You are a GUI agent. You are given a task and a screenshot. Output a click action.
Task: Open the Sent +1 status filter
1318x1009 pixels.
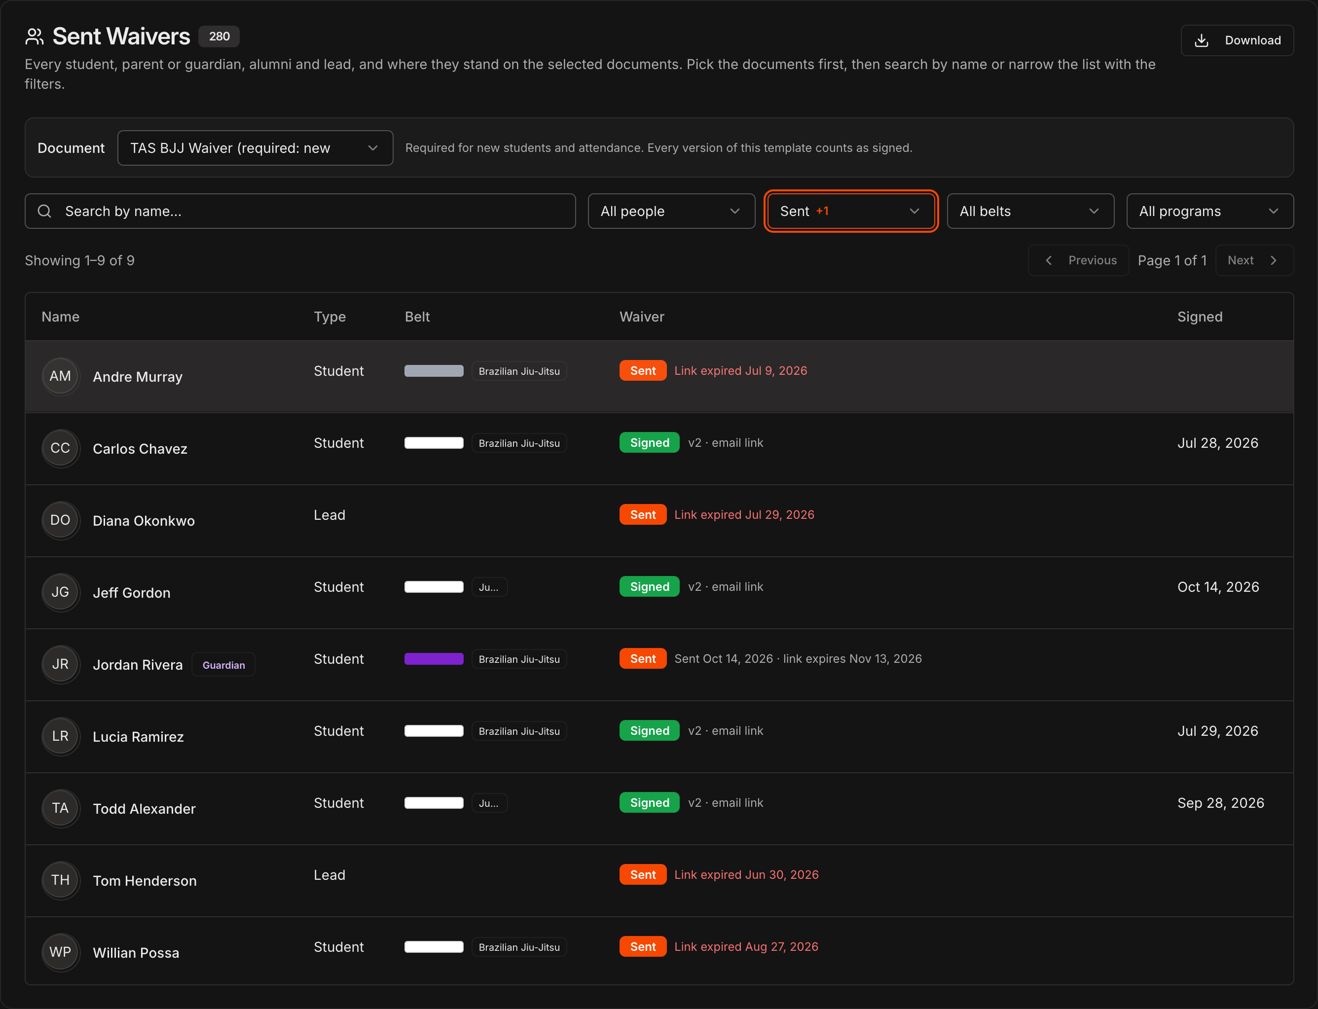pyautogui.click(x=850, y=211)
